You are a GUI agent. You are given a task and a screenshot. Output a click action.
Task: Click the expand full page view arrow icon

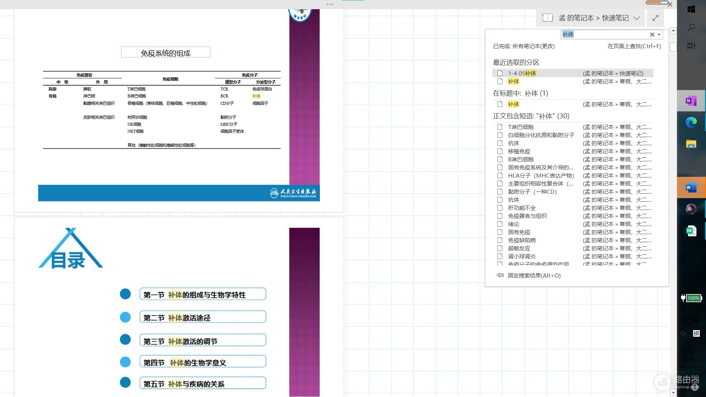point(655,18)
